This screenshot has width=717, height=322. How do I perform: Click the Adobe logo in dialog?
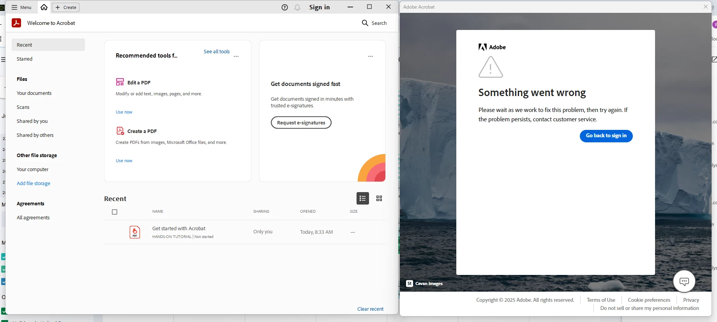coord(492,47)
